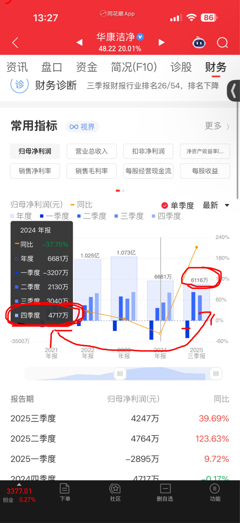The width and height of the screenshot is (240, 523).
Task: Open 更多 indicators chevron
Action: [217, 126]
